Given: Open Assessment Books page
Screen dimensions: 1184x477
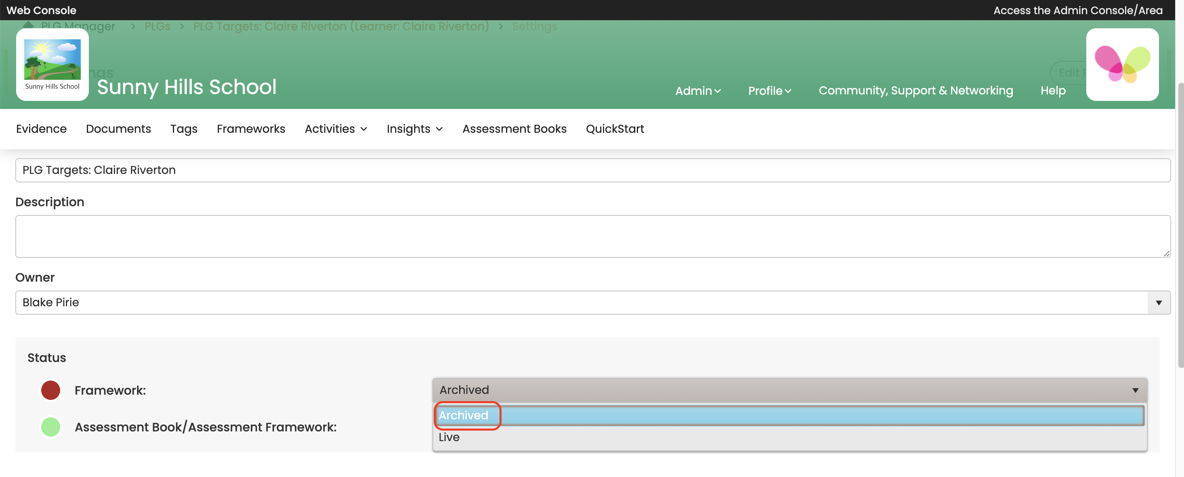Looking at the screenshot, I should pyautogui.click(x=514, y=129).
